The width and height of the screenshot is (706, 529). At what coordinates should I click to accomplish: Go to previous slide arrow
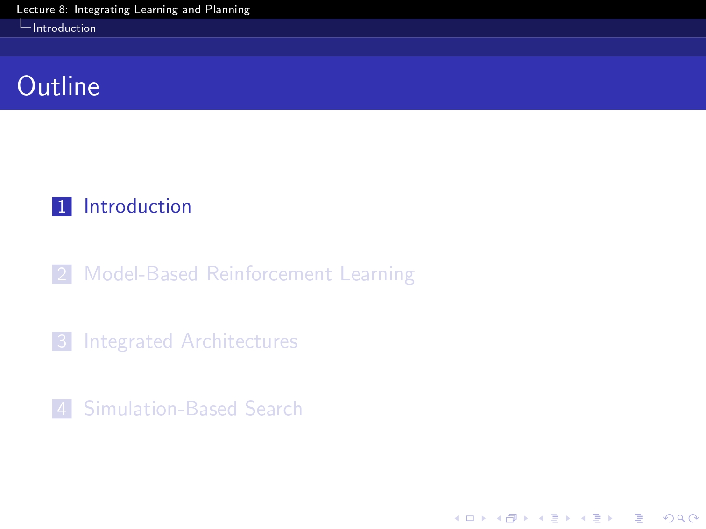tap(457, 518)
